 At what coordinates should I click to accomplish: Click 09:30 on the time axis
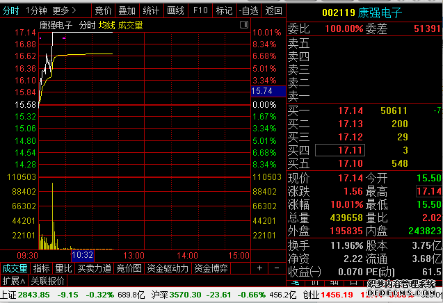click(27, 256)
